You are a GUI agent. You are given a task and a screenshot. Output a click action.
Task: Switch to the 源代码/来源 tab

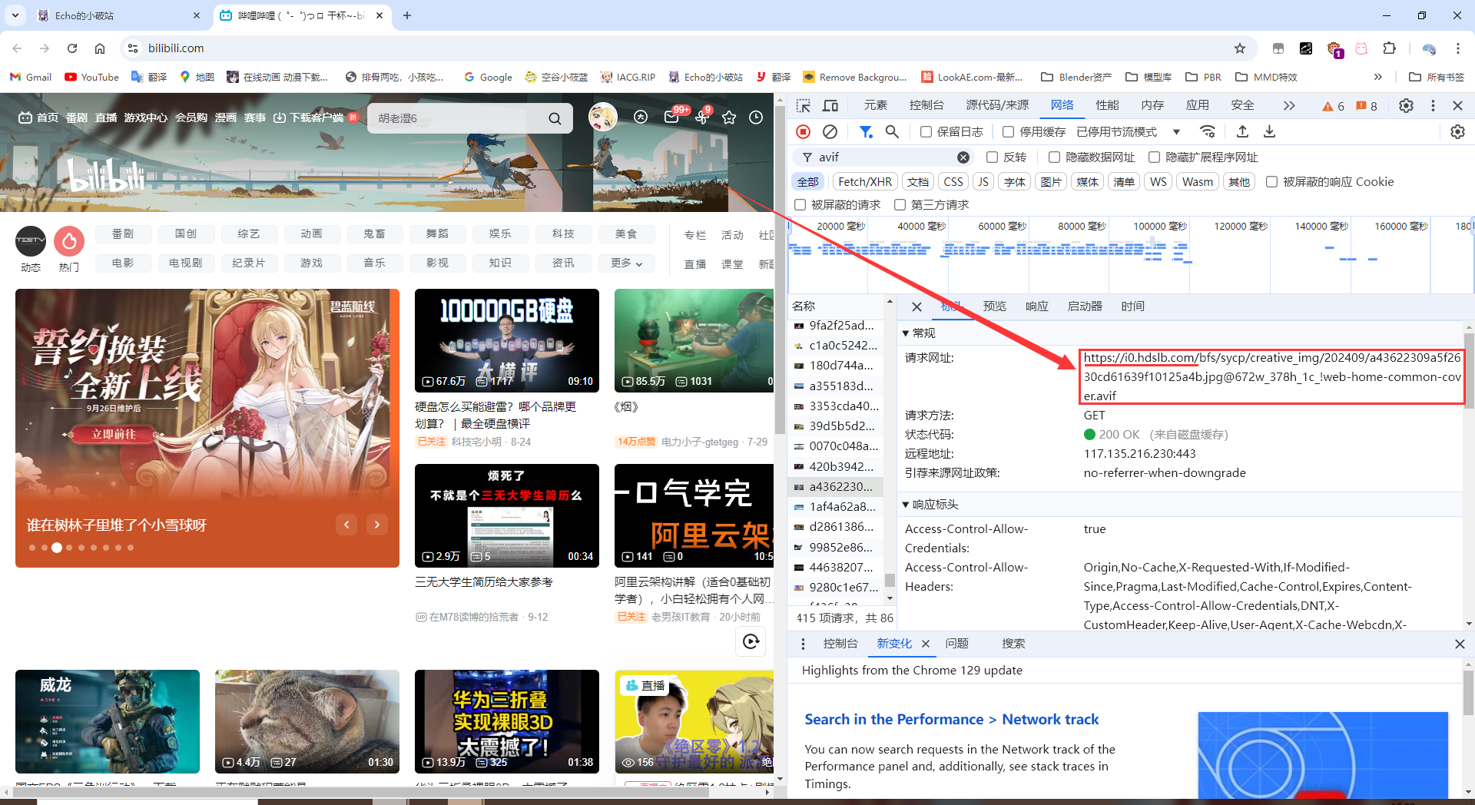tap(997, 105)
